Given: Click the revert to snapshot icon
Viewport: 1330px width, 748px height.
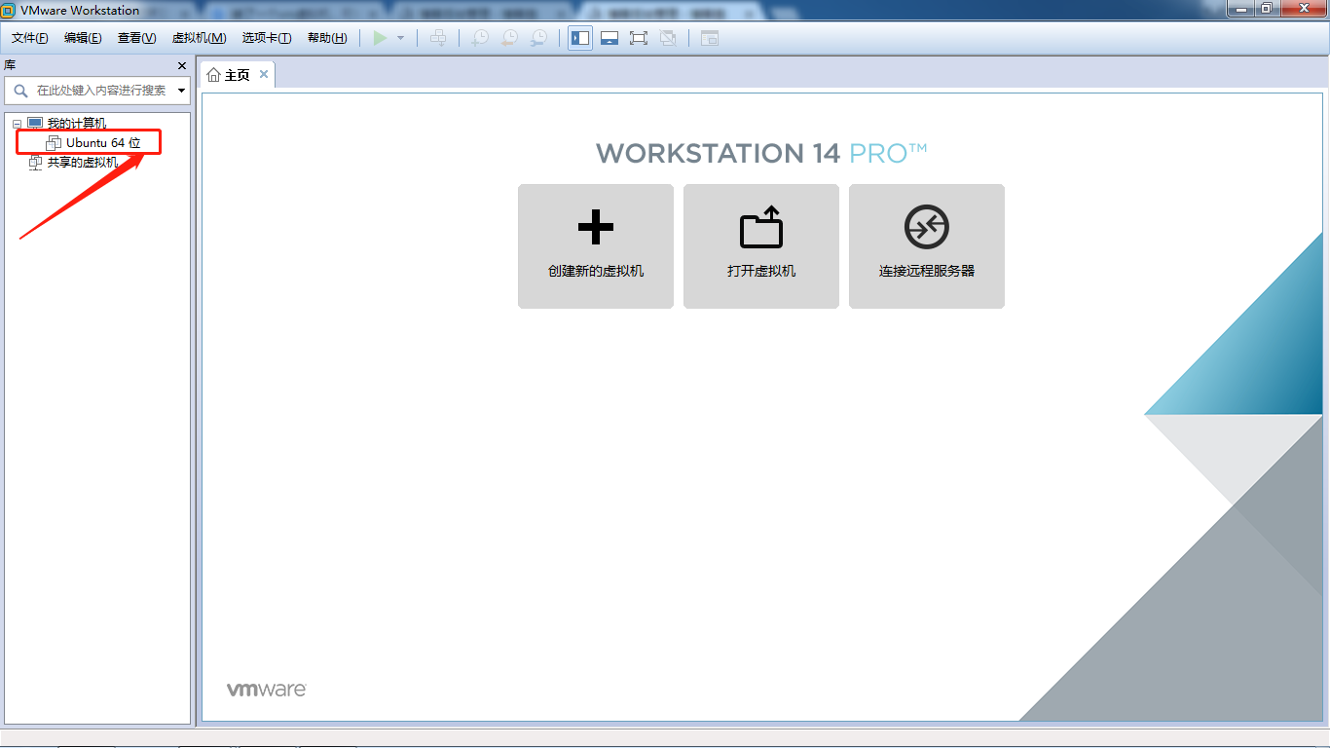Looking at the screenshot, I should pyautogui.click(x=509, y=38).
